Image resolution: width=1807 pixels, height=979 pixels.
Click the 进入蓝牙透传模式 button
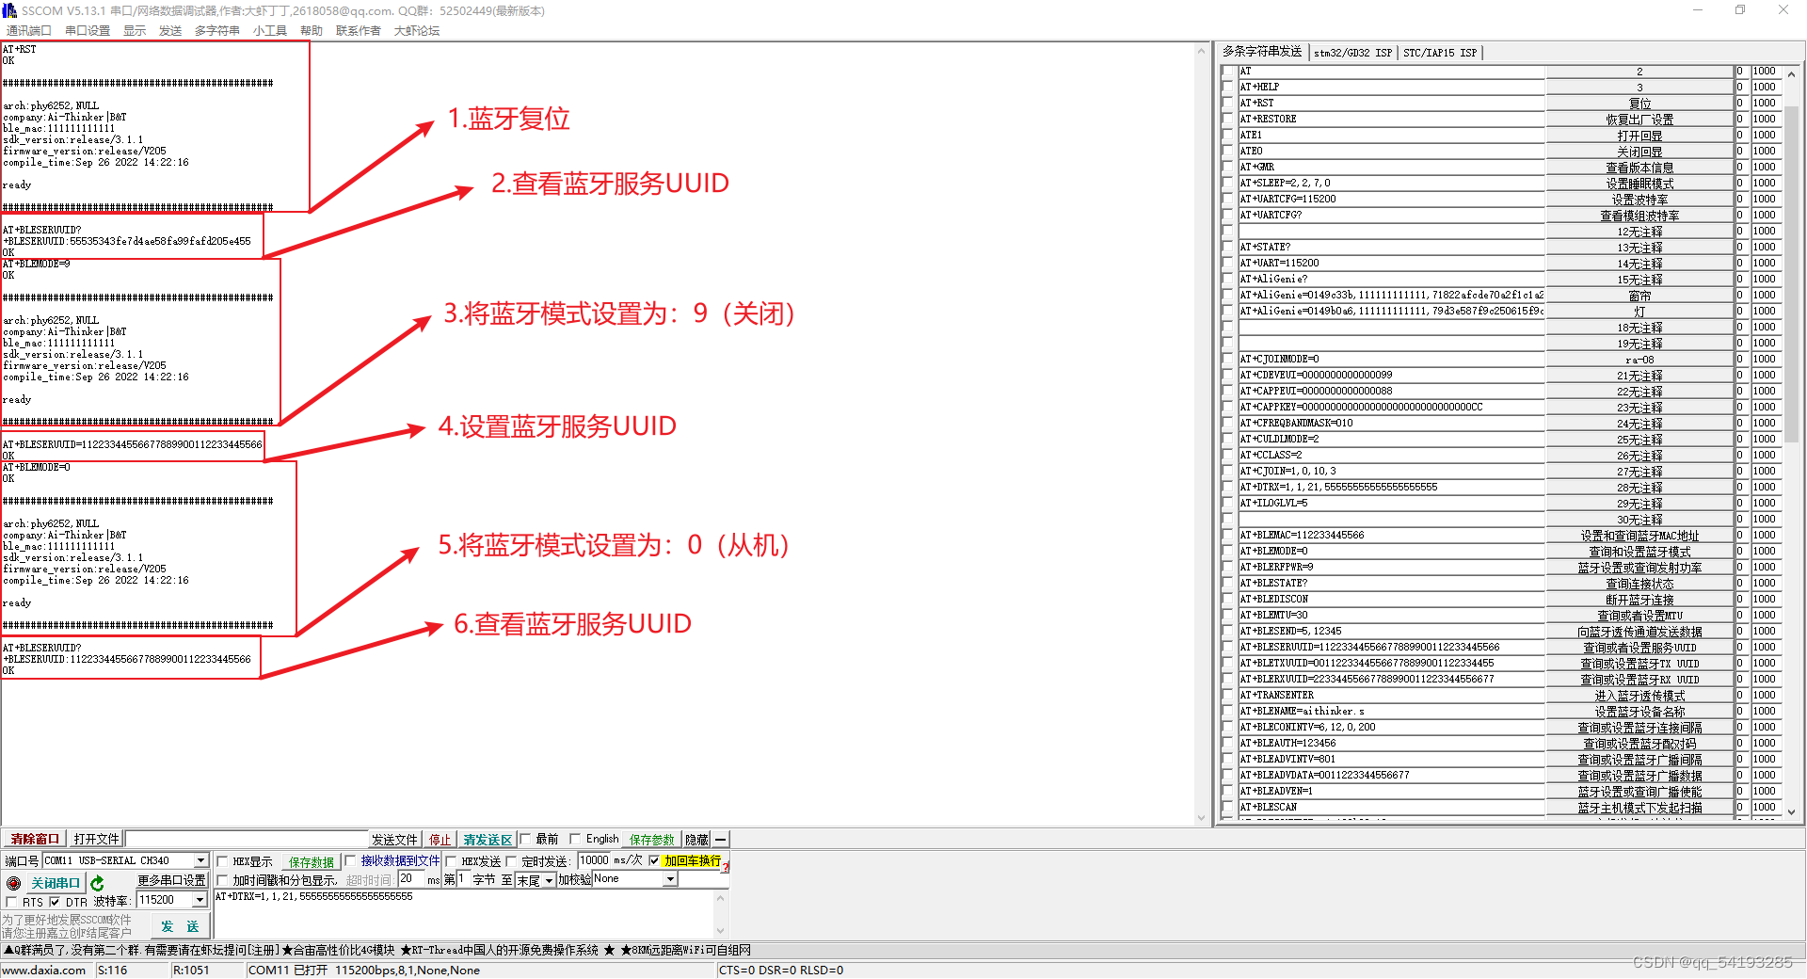coord(1639,696)
